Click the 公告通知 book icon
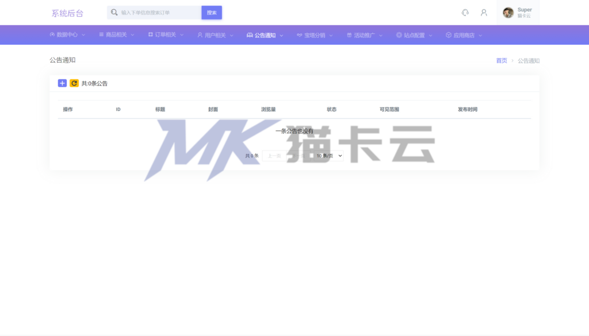This screenshot has height=336, width=589. 250,35
